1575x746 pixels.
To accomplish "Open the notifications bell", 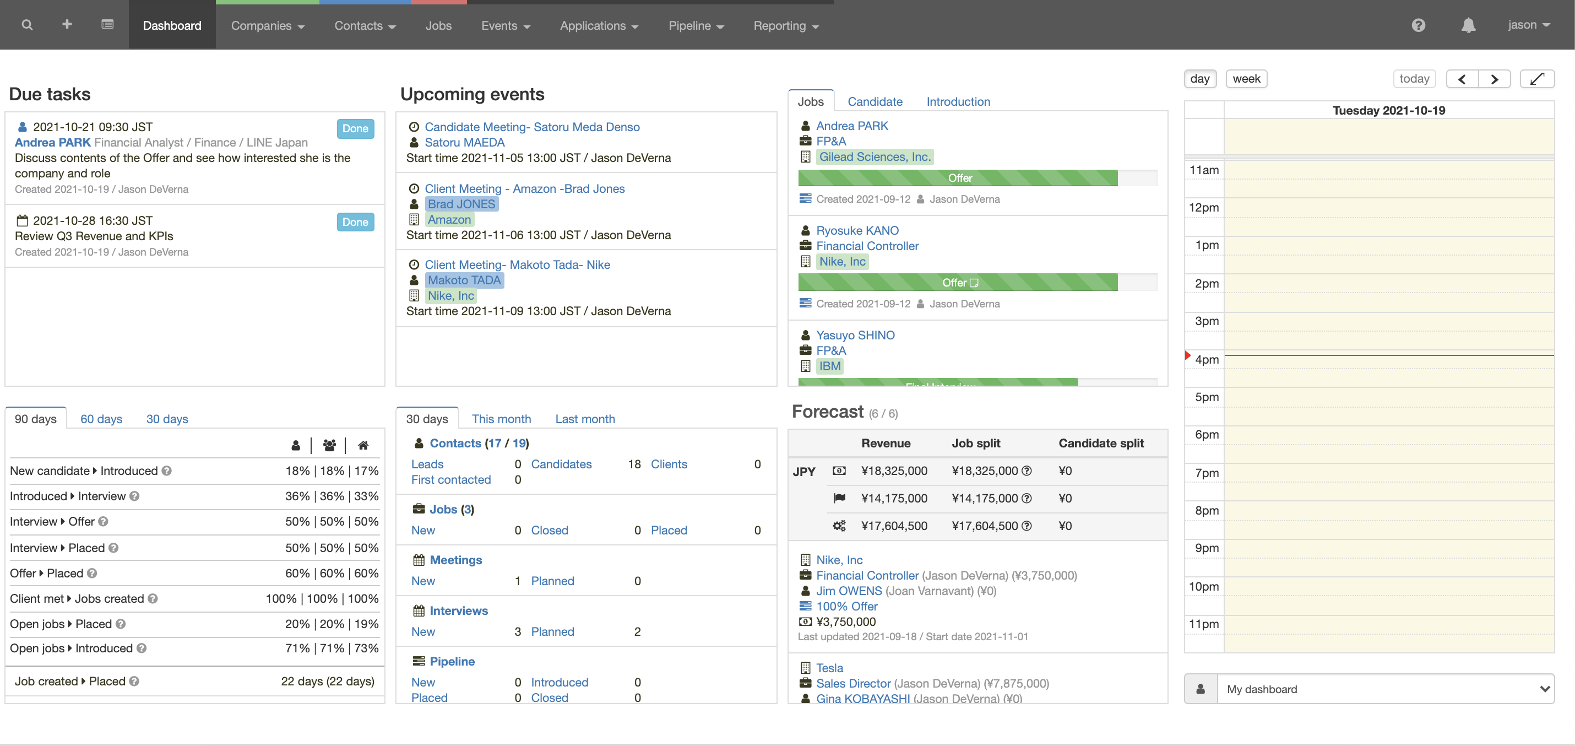I will click(x=1468, y=24).
